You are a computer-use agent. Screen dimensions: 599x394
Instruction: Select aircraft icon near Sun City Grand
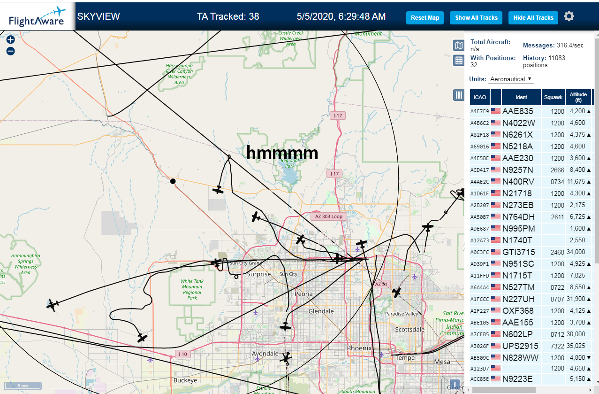coord(217,262)
